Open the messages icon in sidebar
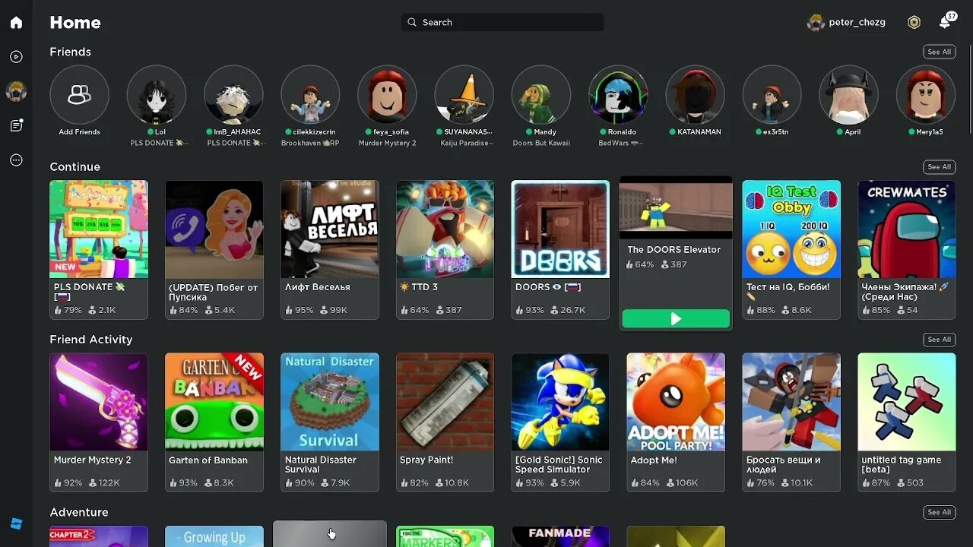Image resolution: width=973 pixels, height=547 pixels. [x=16, y=125]
